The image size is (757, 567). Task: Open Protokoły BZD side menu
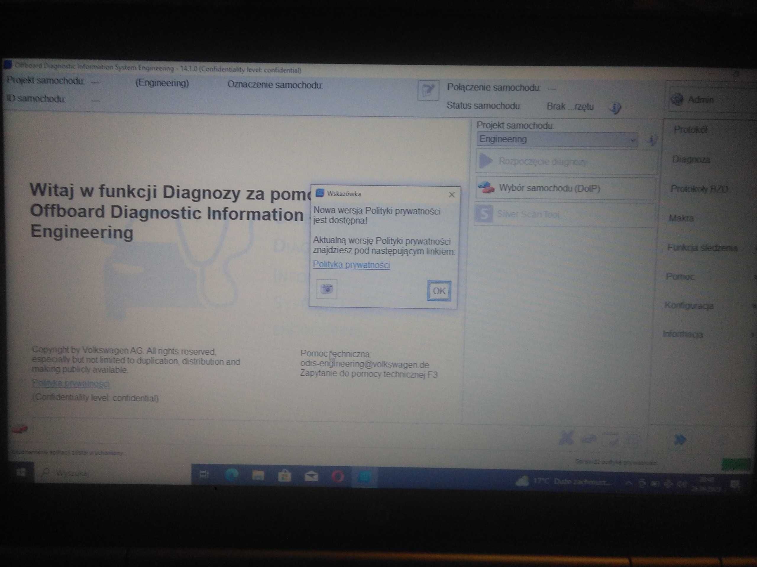click(699, 189)
